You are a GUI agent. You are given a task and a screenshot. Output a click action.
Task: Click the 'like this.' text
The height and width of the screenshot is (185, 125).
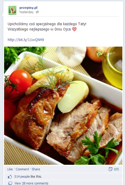click(36, 176)
